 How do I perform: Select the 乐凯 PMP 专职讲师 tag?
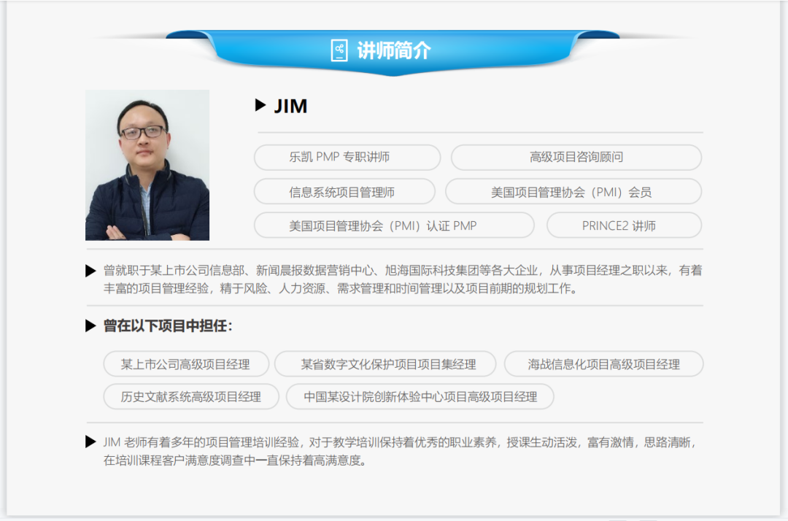point(347,158)
